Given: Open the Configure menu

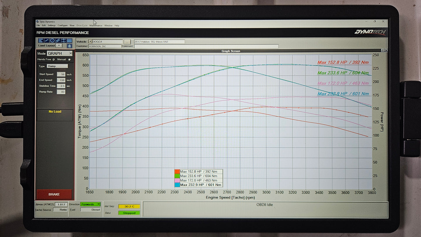Looking at the screenshot, I should tap(63, 26).
